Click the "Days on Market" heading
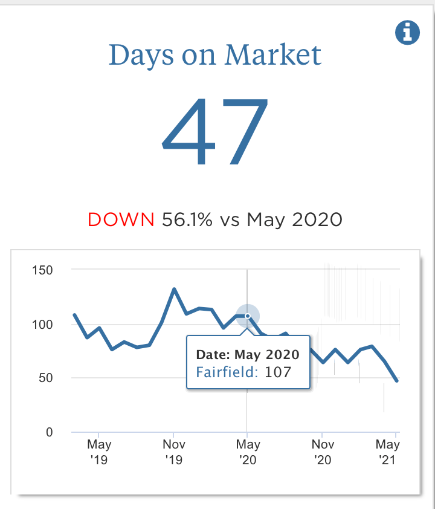Image resolution: width=435 pixels, height=509 pixels. (x=215, y=55)
